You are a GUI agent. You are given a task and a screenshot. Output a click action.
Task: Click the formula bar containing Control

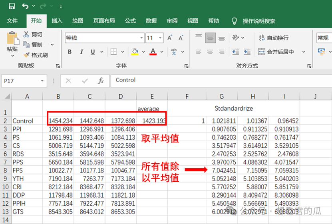pyautogui.click(x=221, y=81)
